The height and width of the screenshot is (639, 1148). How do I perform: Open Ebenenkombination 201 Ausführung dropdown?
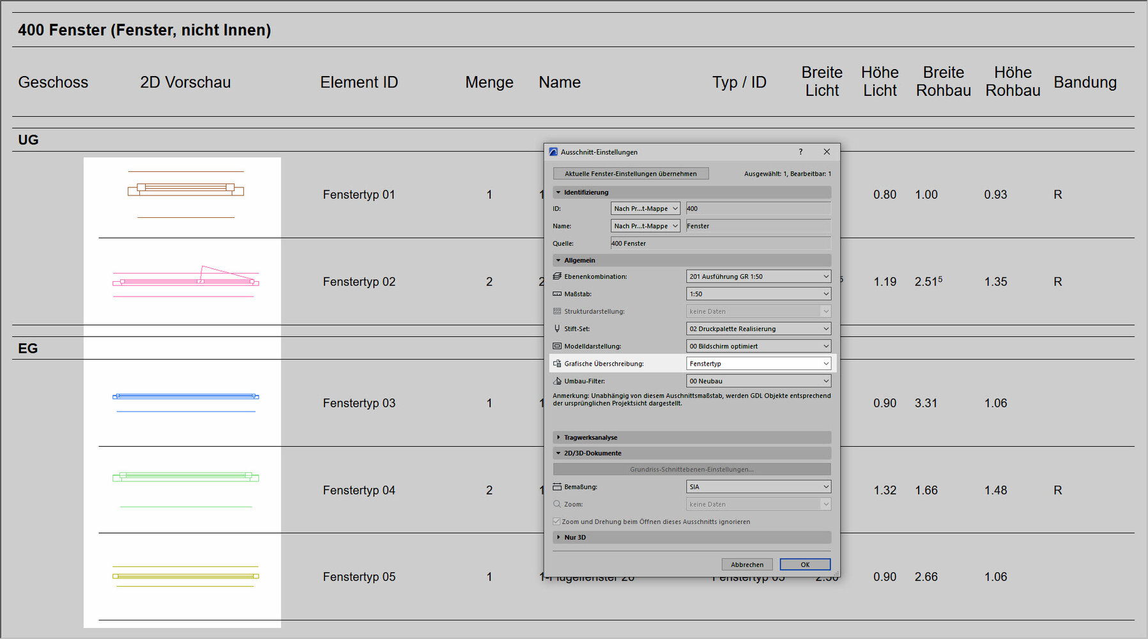pos(758,277)
